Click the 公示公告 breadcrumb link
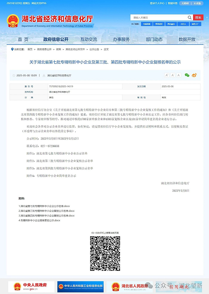The width and height of the screenshot is (209, 294). tap(94, 49)
